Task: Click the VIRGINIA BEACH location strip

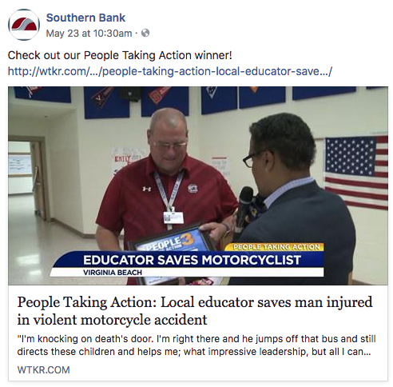Action: 186,273
